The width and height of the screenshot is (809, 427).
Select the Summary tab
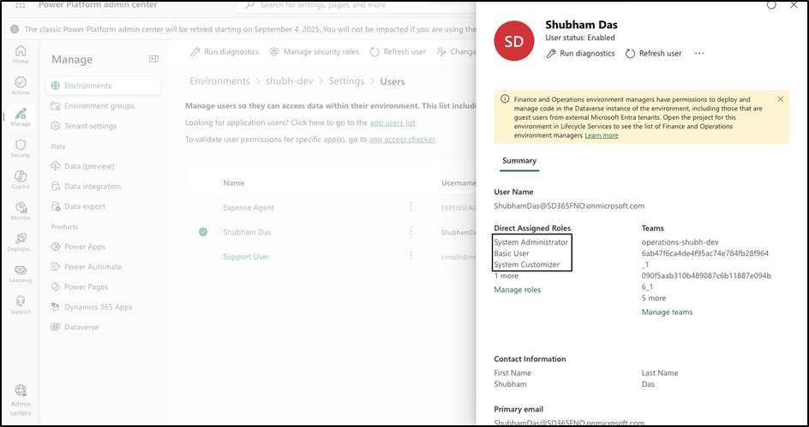[x=519, y=161]
